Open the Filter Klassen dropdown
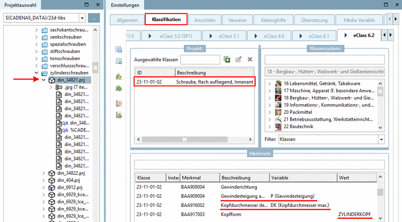402x222 pixels. point(382,139)
